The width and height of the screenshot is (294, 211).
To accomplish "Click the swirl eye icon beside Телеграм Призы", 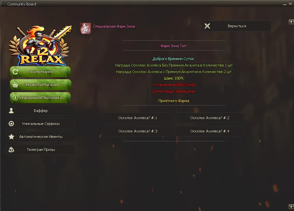I will [11, 150].
